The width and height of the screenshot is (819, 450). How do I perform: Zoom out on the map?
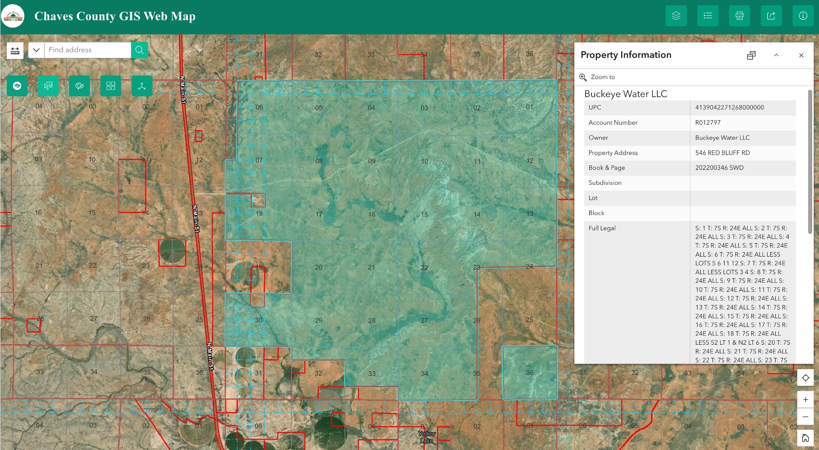805,417
